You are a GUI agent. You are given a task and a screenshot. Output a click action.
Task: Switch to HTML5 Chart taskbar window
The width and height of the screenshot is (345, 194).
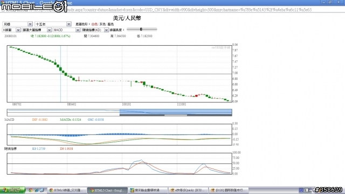click(107, 190)
